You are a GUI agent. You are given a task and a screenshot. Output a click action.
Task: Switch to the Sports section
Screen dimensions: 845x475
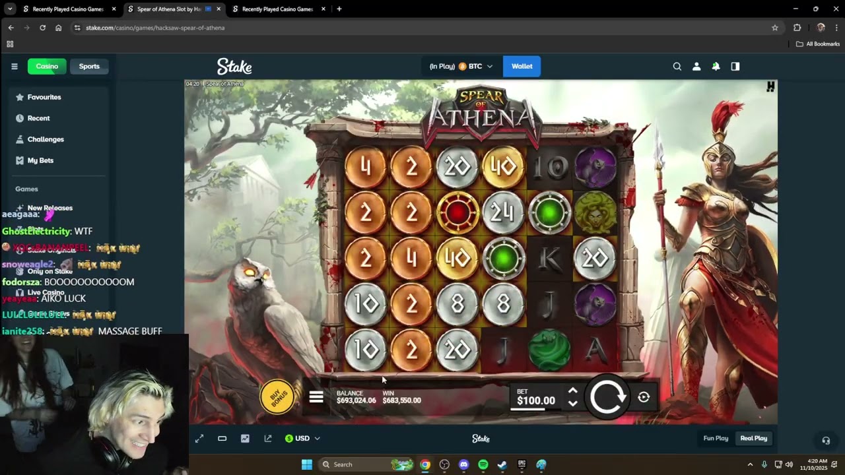pos(89,66)
